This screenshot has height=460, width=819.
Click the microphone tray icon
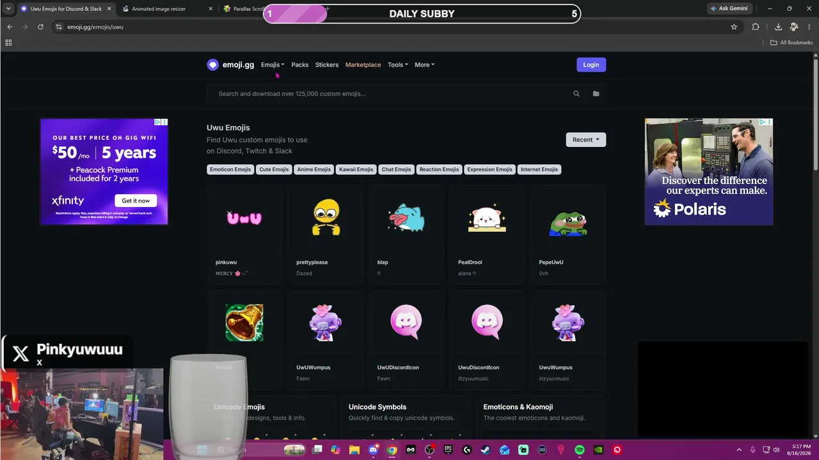pos(752,450)
